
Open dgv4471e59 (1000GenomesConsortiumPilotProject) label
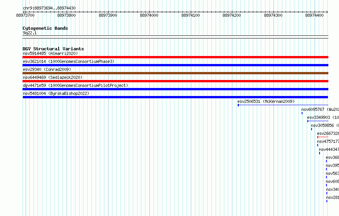coord(75,85)
